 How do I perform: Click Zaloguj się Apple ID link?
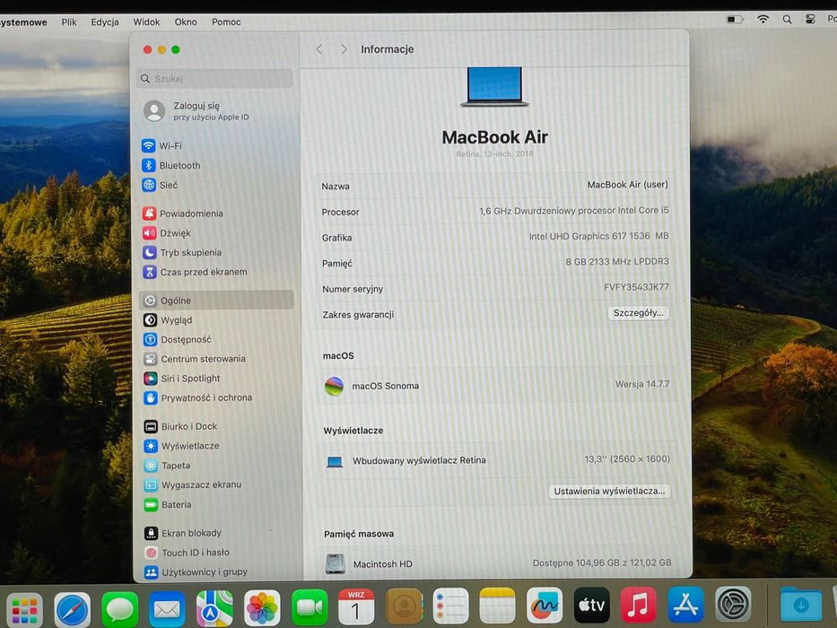click(x=197, y=111)
